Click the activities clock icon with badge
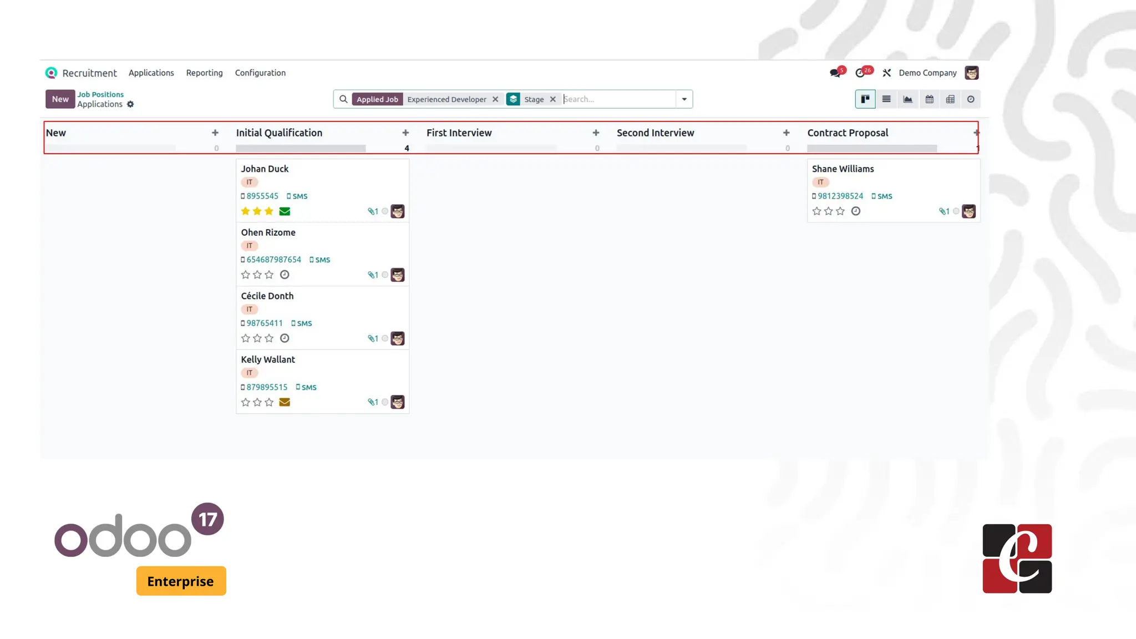 (860, 73)
